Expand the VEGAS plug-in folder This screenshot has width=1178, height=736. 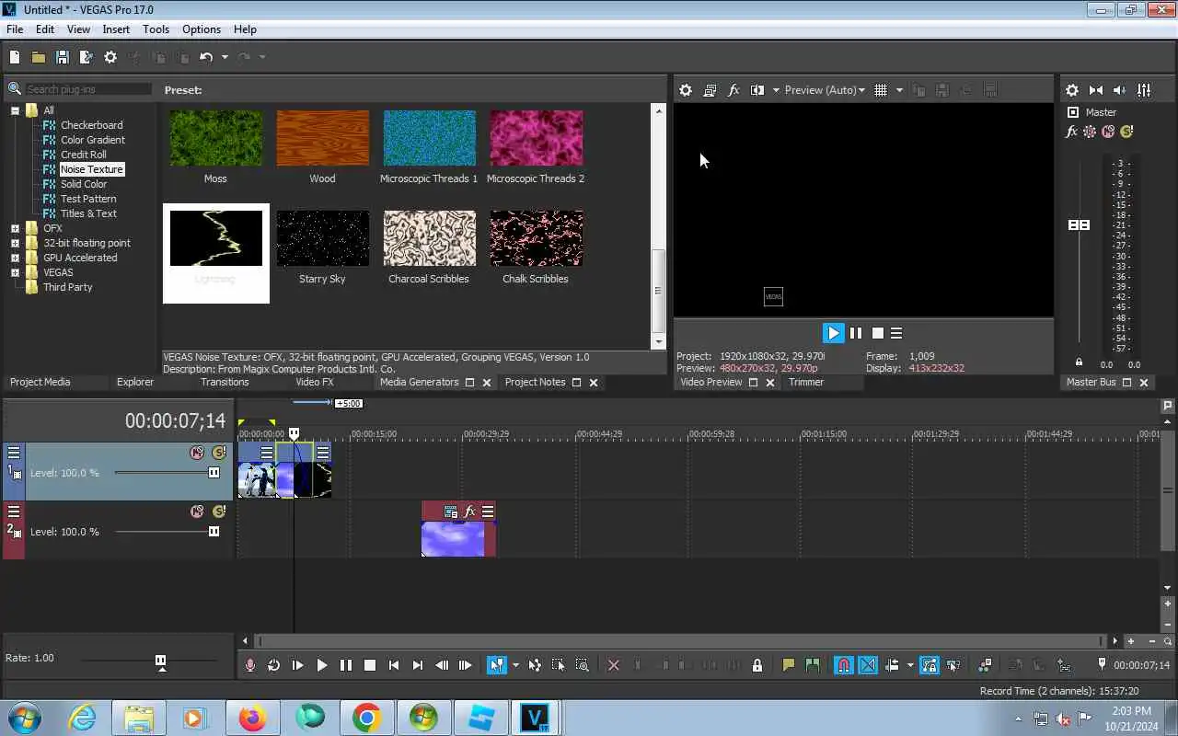click(15, 272)
